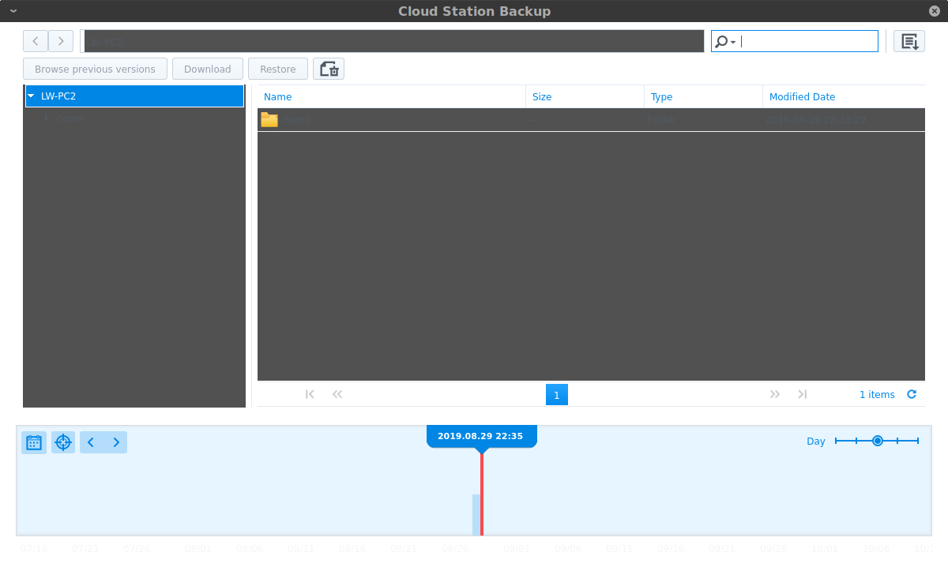Open the sort options icon at top right
Image resolution: width=948 pixels, height=575 pixels.
(x=909, y=41)
